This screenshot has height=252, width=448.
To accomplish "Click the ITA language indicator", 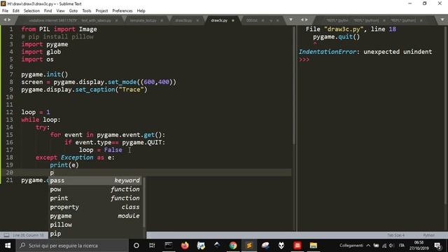I will [x=402, y=246].
